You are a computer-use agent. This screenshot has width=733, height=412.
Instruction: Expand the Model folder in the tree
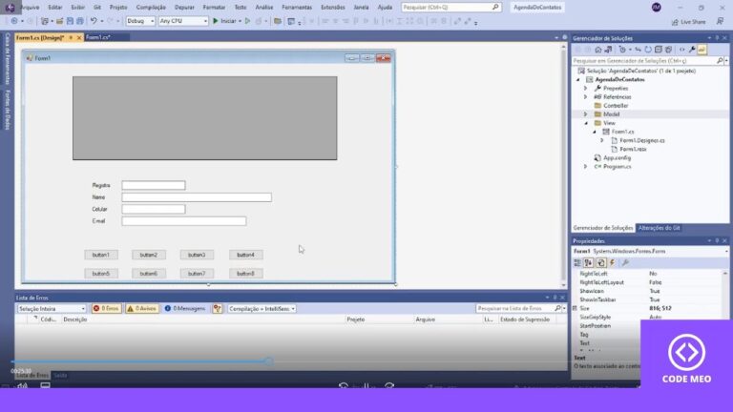[x=585, y=114]
